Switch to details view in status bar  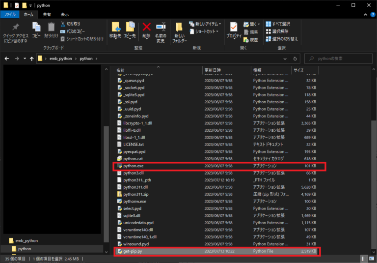tap(363, 258)
